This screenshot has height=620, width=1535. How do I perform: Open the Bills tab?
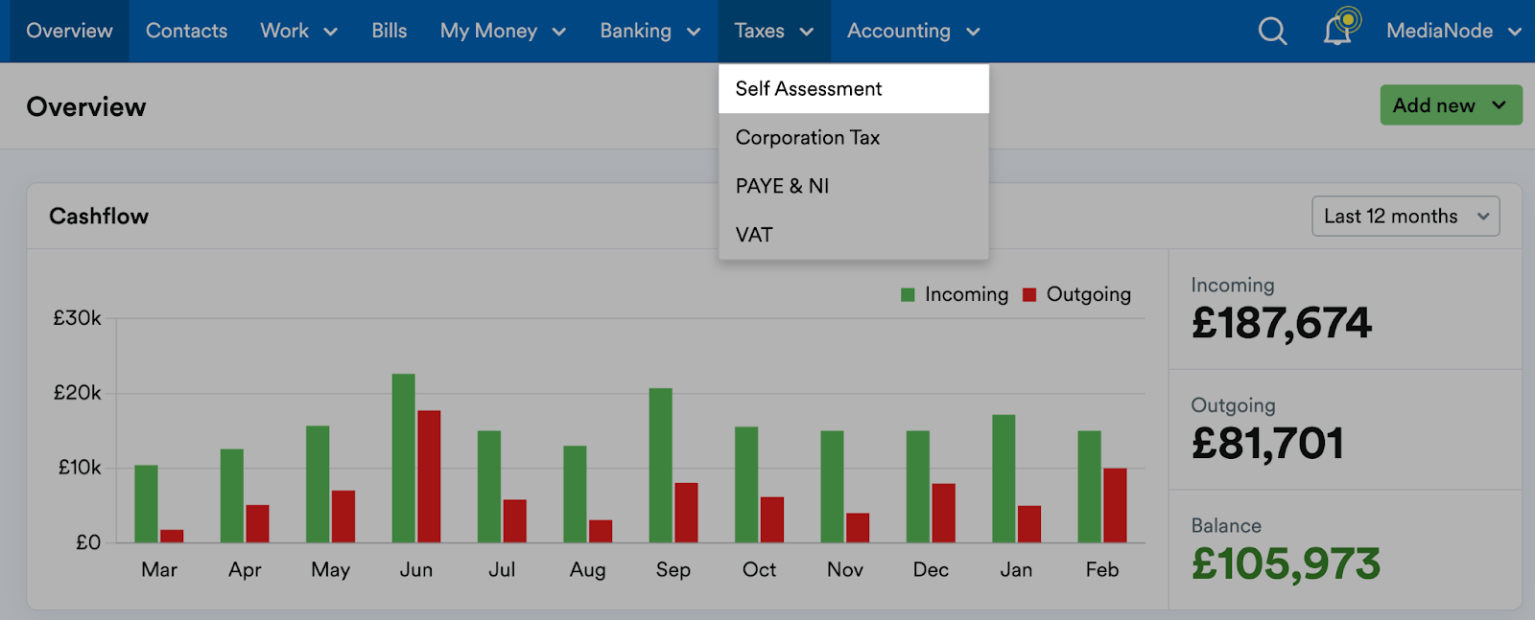pos(389,31)
